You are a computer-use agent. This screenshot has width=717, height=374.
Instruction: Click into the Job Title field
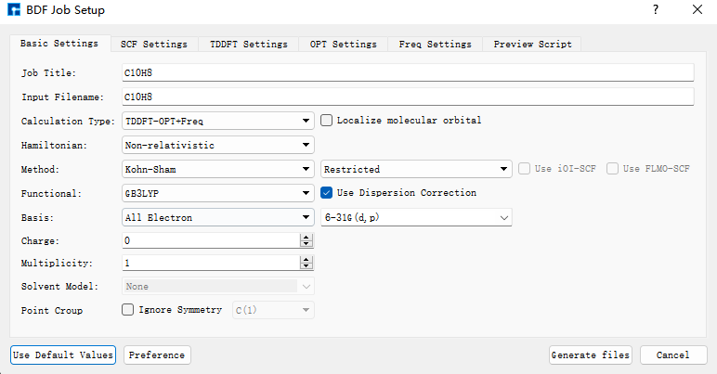point(408,72)
